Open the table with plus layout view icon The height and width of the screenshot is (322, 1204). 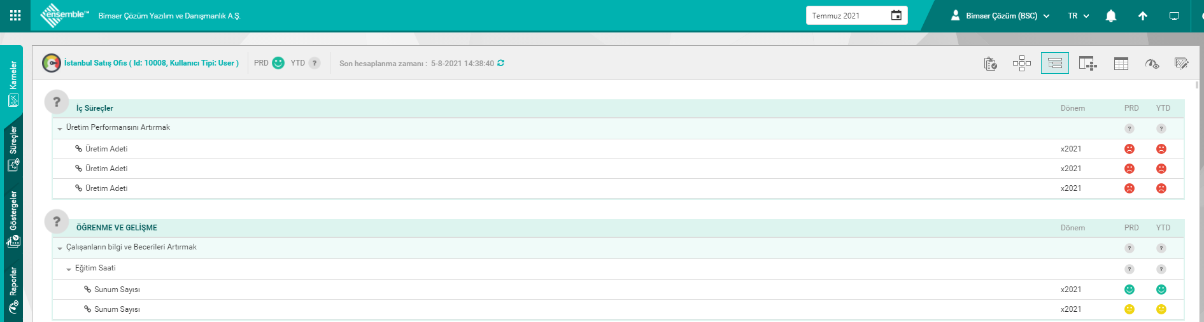click(1087, 63)
